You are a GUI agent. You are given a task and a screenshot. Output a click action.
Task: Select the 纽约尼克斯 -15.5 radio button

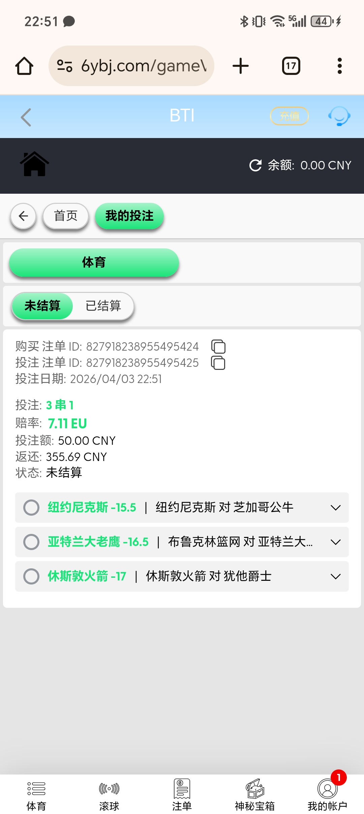coord(31,508)
